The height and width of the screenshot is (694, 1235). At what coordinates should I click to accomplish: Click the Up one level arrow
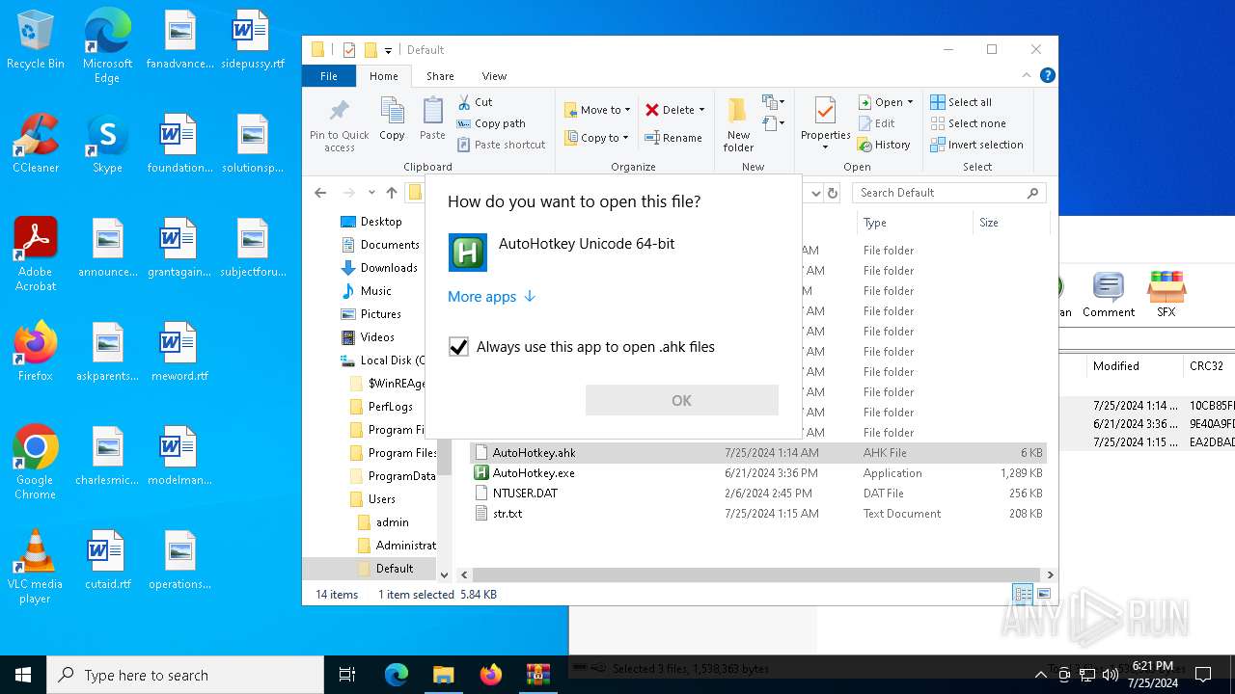click(x=392, y=193)
